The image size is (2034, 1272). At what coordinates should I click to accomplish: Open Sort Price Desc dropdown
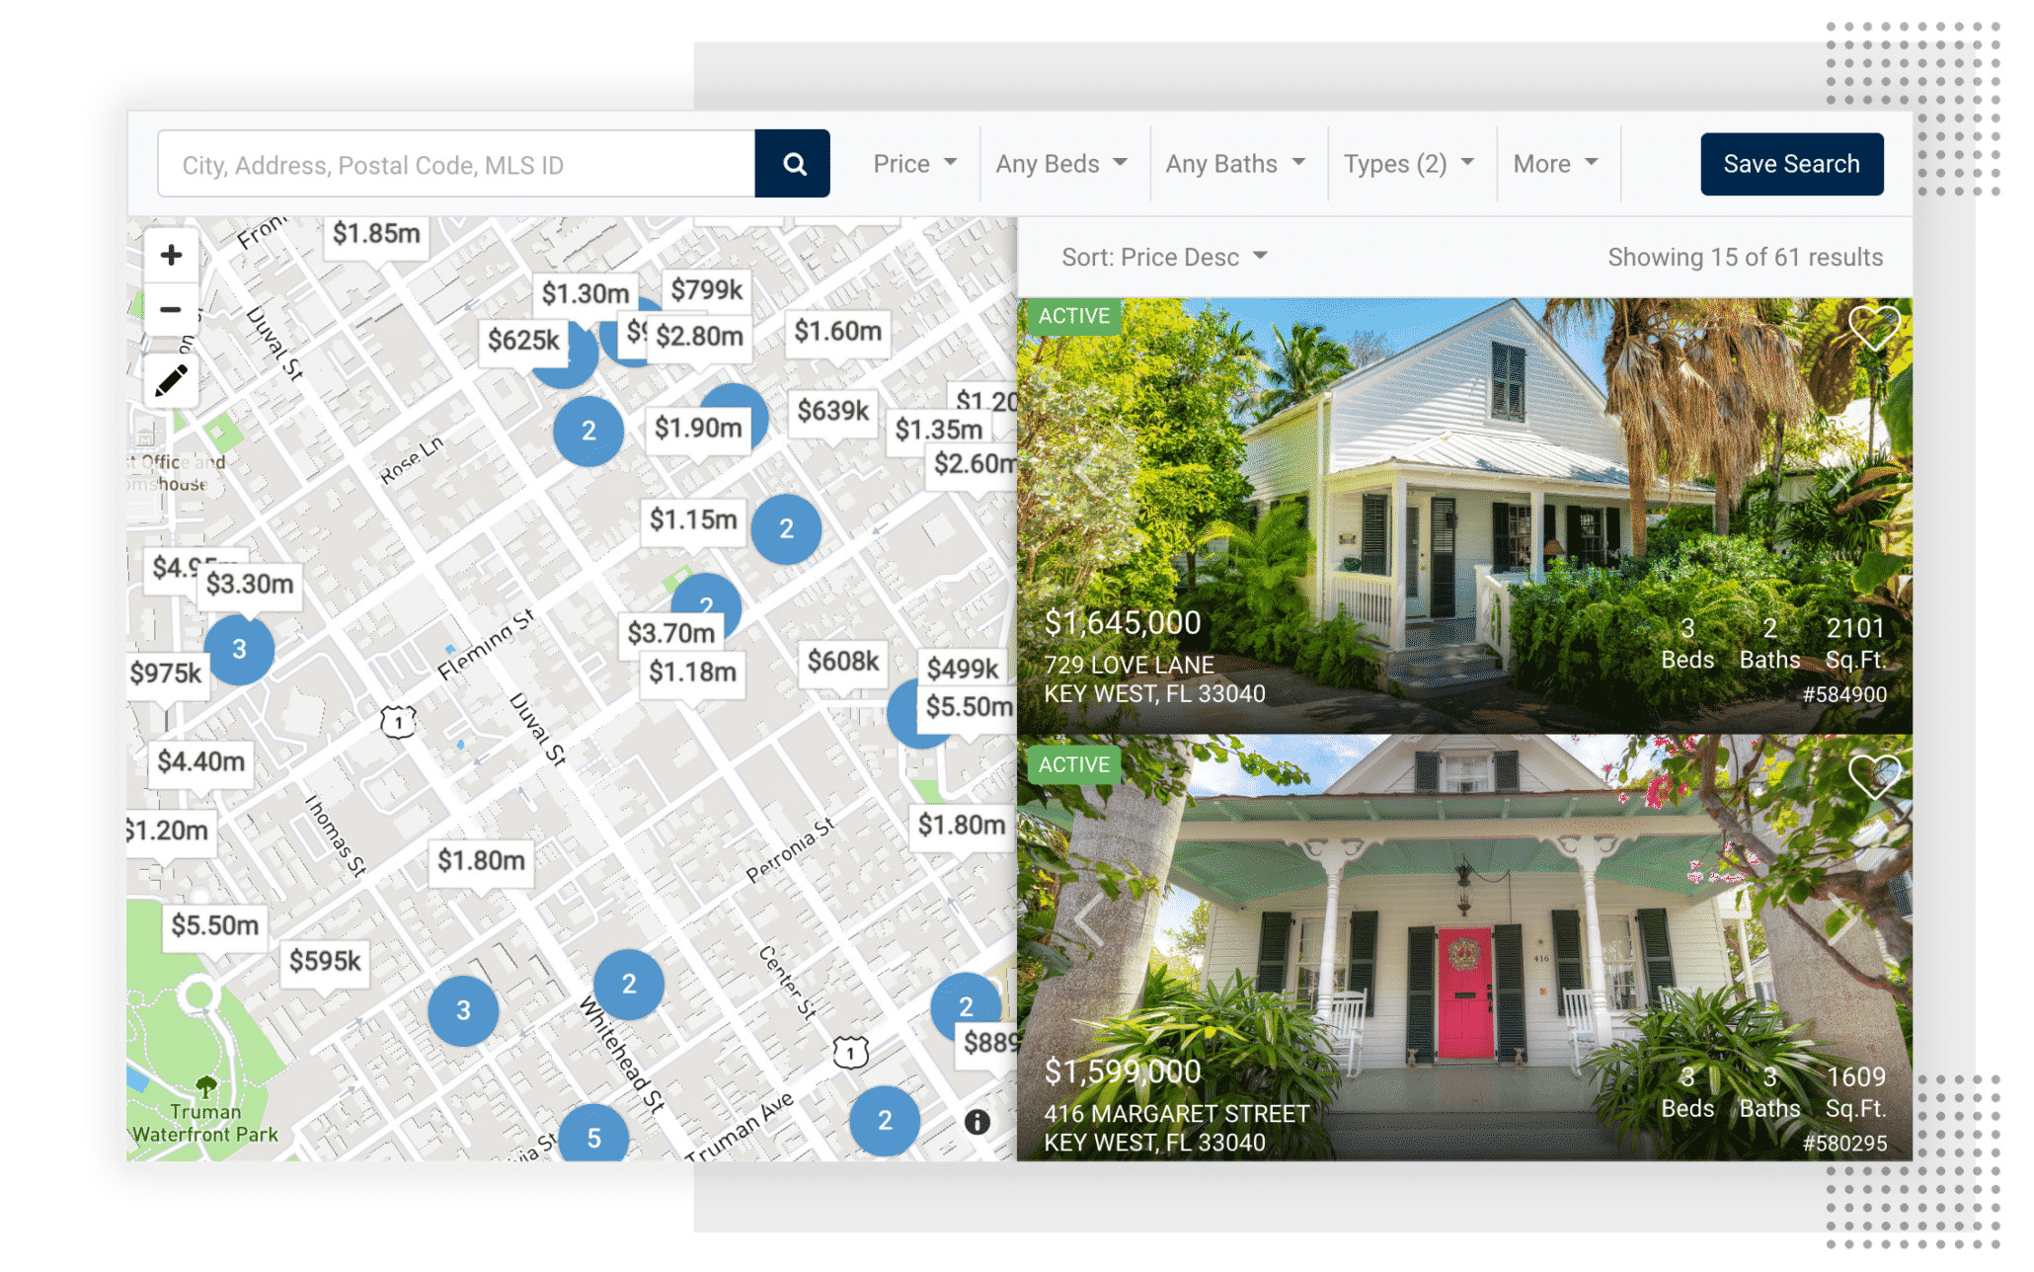(x=1158, y=257)
